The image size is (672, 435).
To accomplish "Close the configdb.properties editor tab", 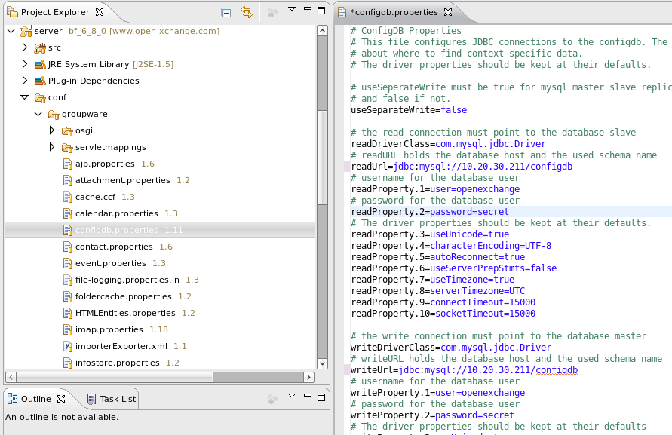I will [447, 12].
